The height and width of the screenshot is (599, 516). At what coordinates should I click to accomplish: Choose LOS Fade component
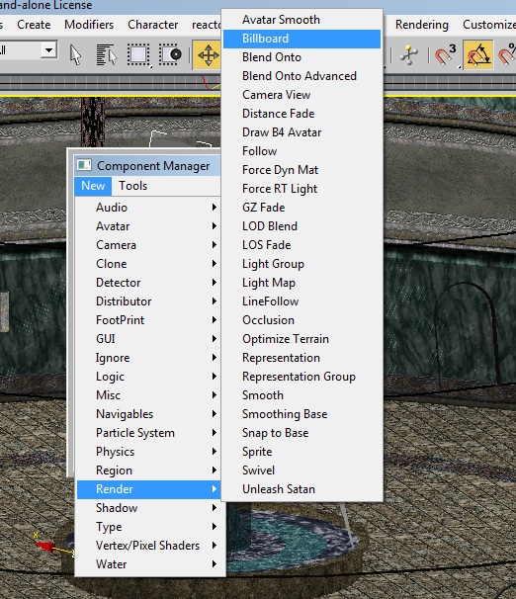tap(301, 245)
